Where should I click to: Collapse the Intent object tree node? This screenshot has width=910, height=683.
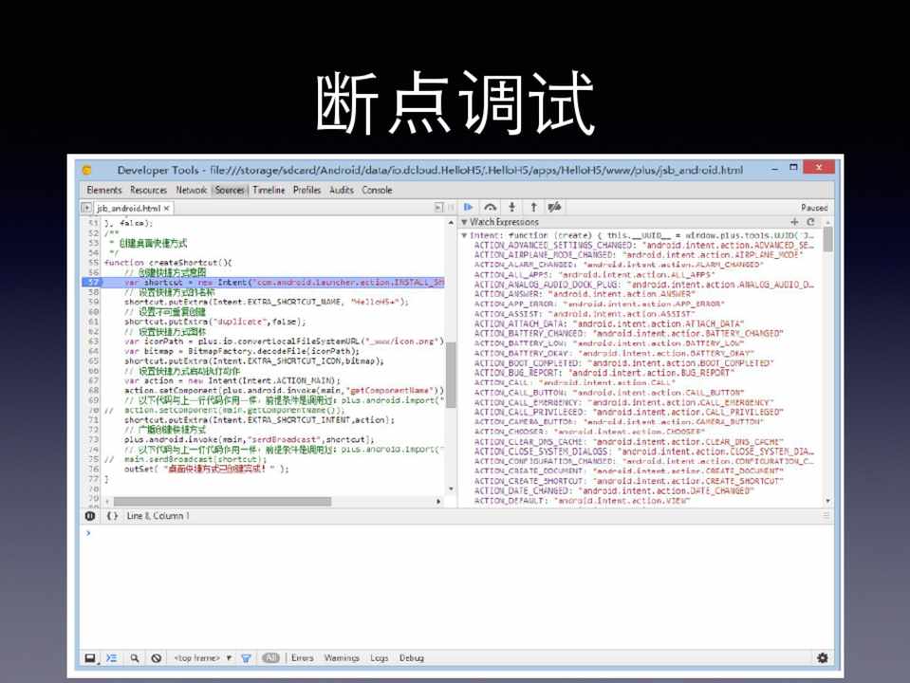(464, 234)
